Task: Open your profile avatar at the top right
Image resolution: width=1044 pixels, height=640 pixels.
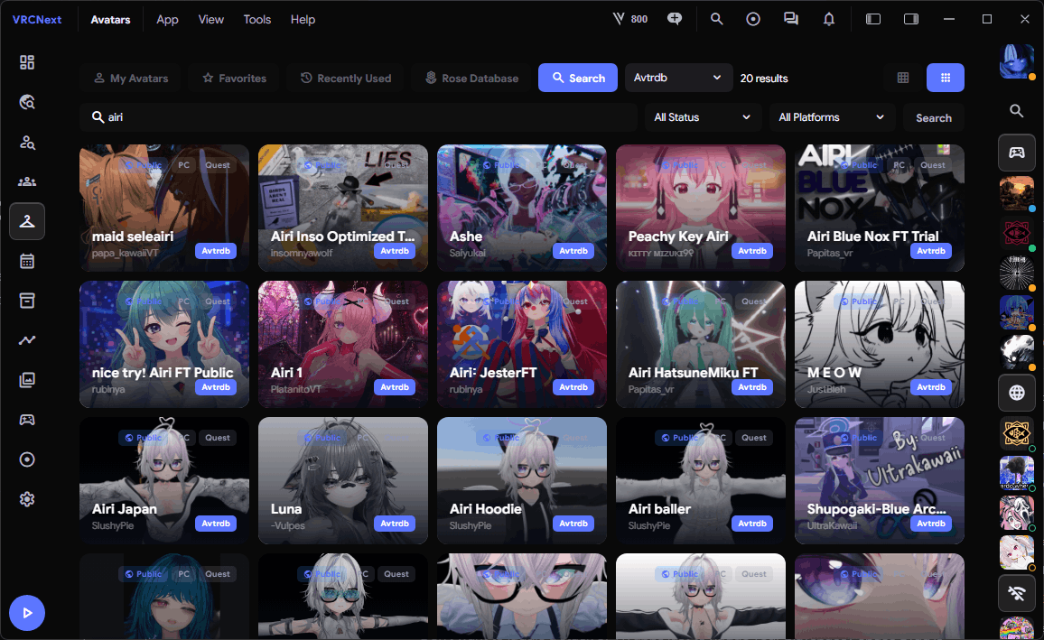Action: click(1017, 61)
